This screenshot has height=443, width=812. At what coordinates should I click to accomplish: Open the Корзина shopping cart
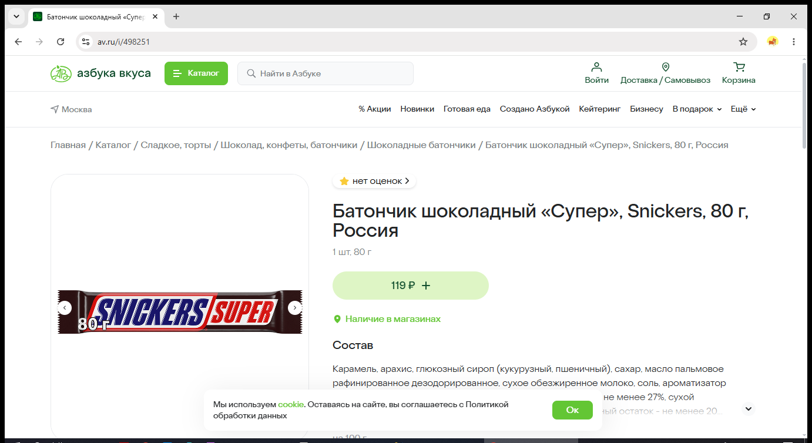pos(739,73)
